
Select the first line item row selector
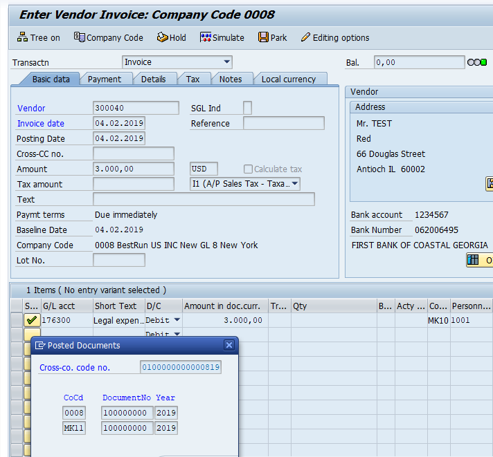click(16, 320)
